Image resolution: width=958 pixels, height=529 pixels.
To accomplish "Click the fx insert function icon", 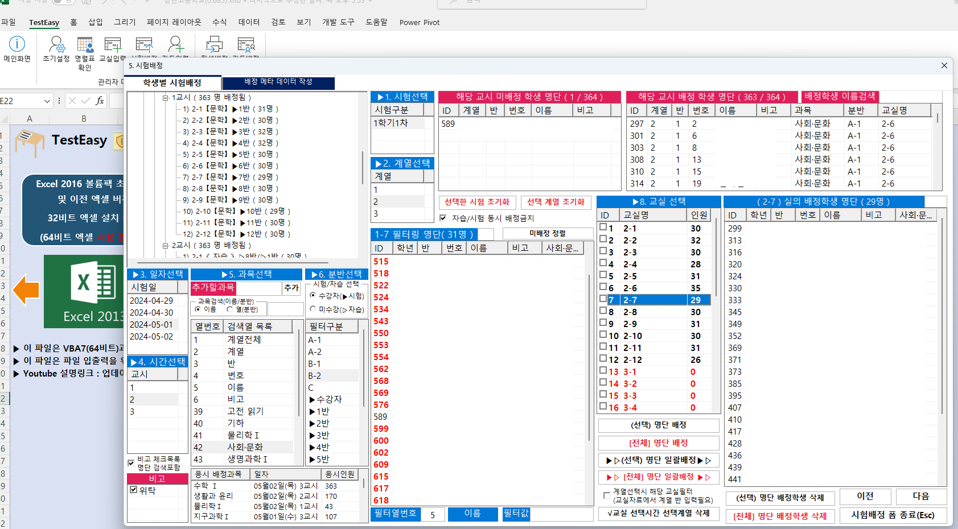I will tap(100, 101).
